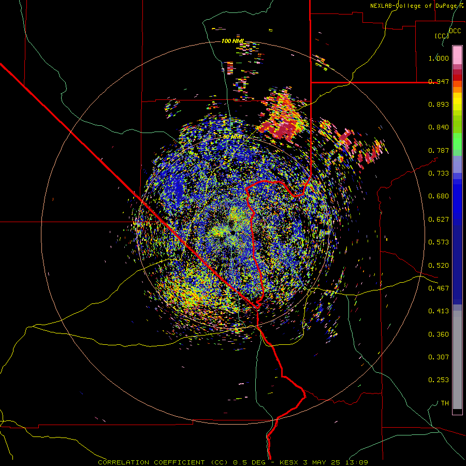Click the 0.627 scale value

pyautogui.click(x=439, y=220)
